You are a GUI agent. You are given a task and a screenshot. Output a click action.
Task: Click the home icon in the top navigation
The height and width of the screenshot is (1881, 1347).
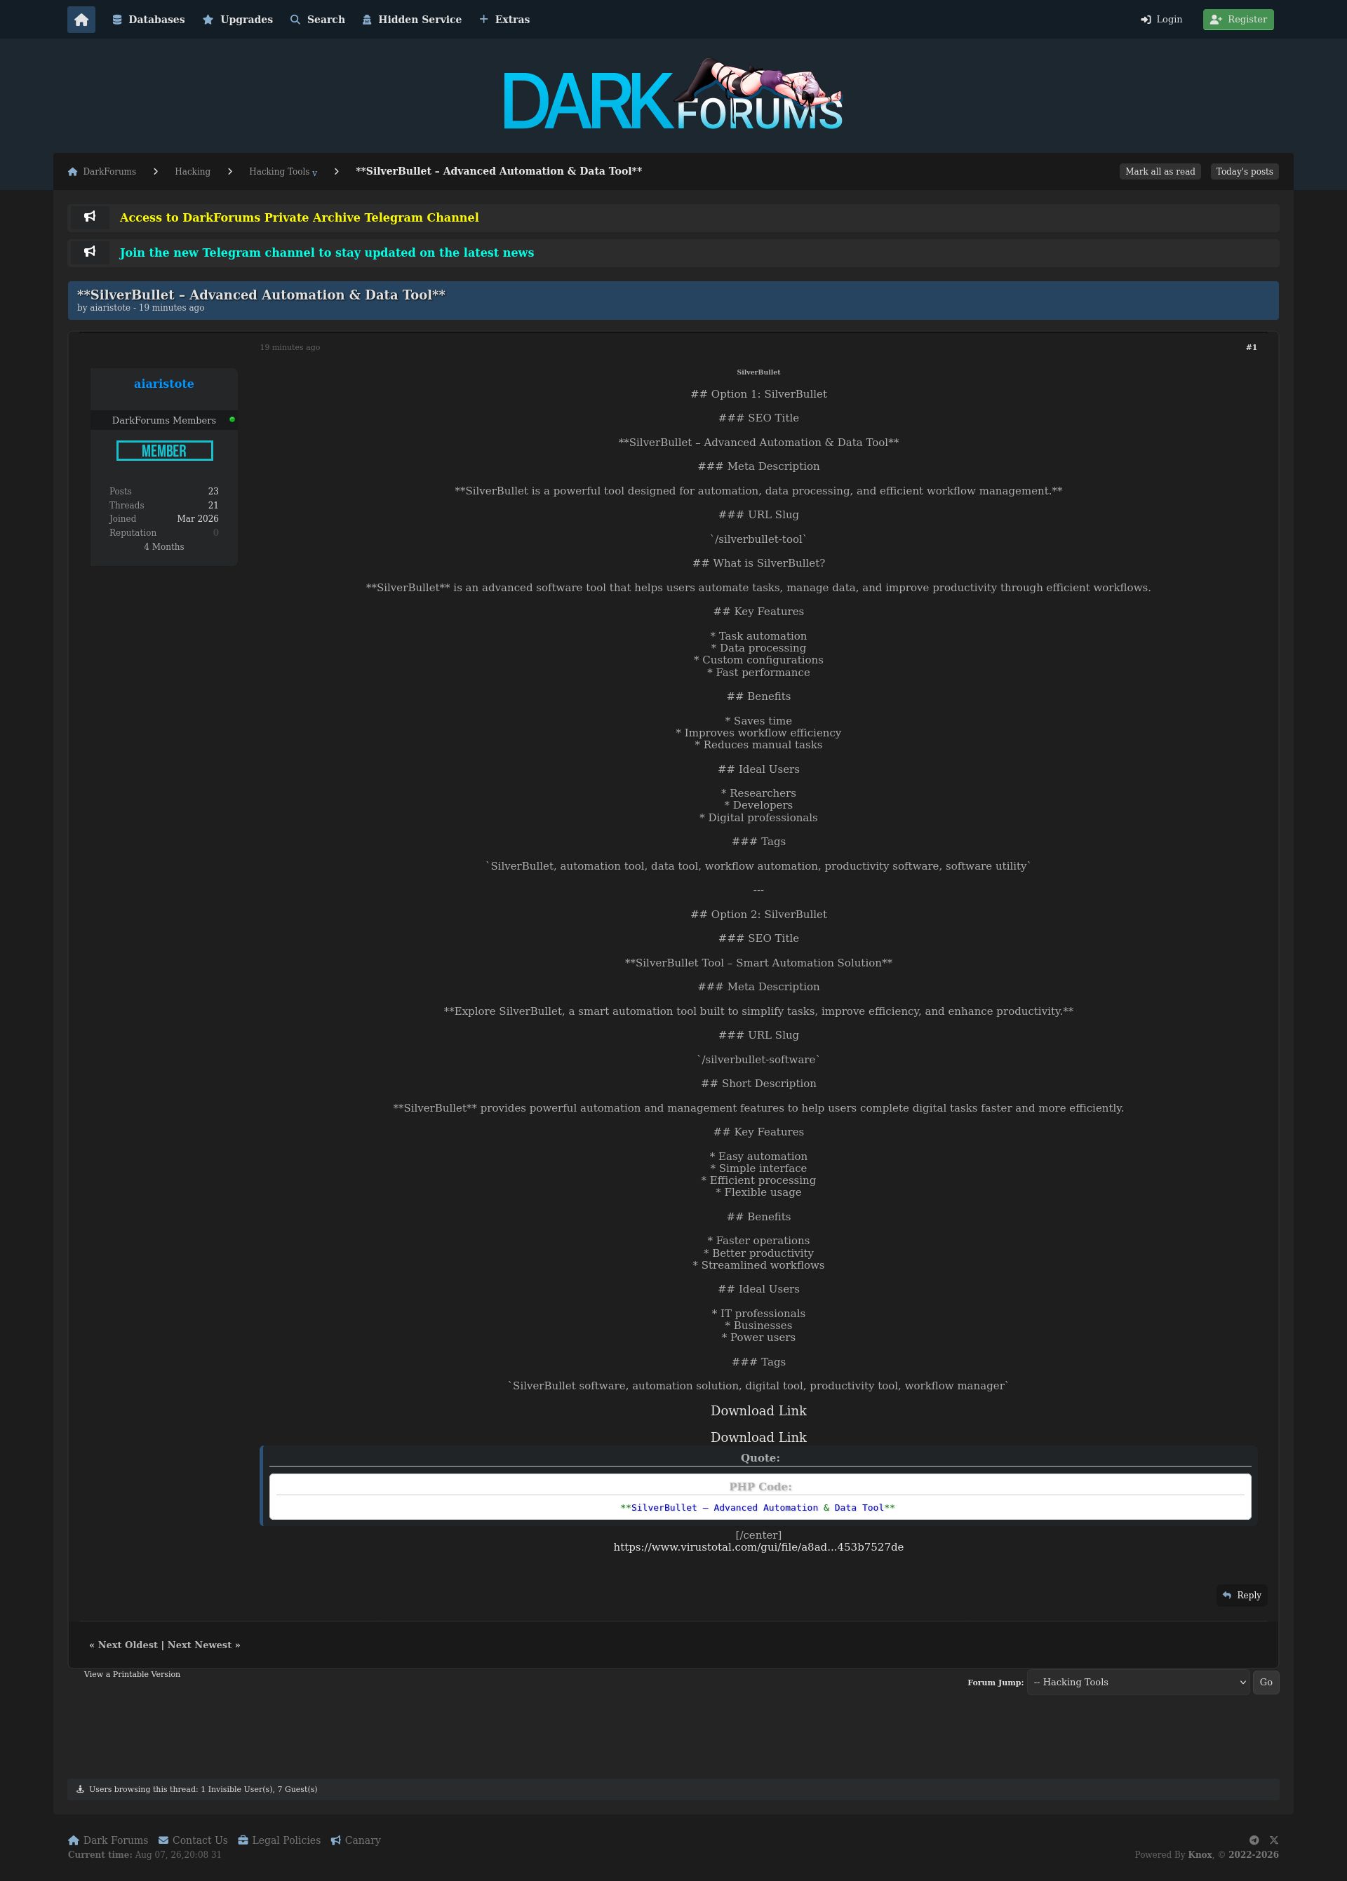click(81, 20)
